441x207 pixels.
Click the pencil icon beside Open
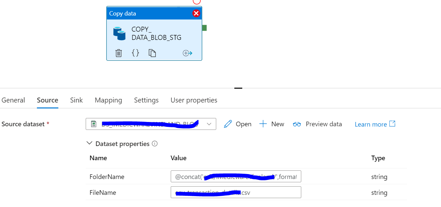pyautogui.click(x=228, y=124)
